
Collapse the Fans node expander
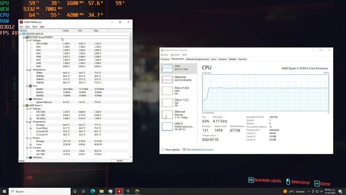(x=27, y=86)
